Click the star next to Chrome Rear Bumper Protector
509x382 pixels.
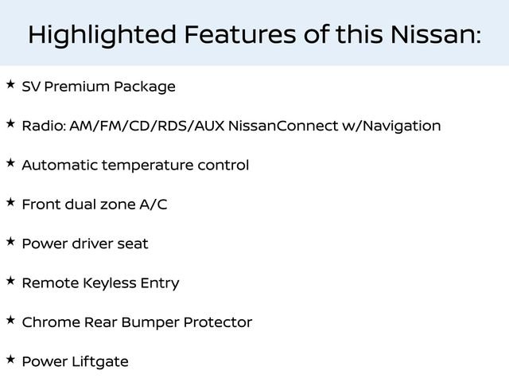click(x=10, y=320)
